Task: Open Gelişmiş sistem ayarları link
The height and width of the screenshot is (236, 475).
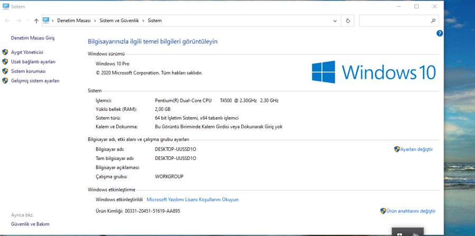Action: point(35,81)
